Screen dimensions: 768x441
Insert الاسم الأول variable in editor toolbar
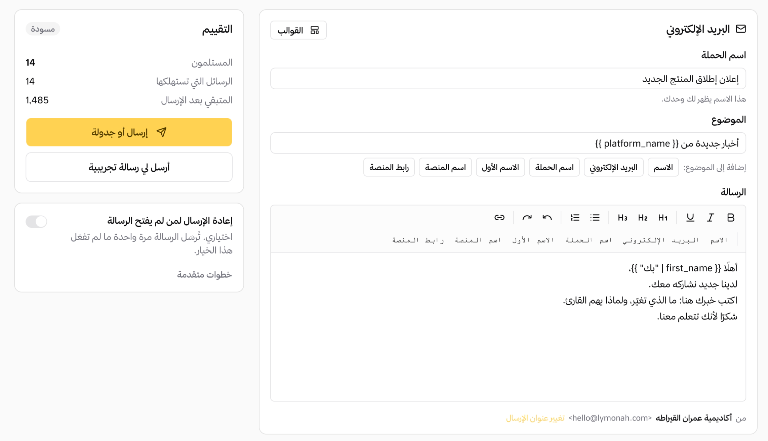pos(533,240)
